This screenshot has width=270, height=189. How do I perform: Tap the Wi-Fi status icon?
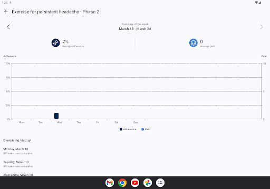click(256, 3)
